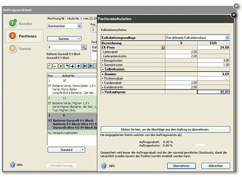Click Bezugskosten EUR value 3,00

214,60
